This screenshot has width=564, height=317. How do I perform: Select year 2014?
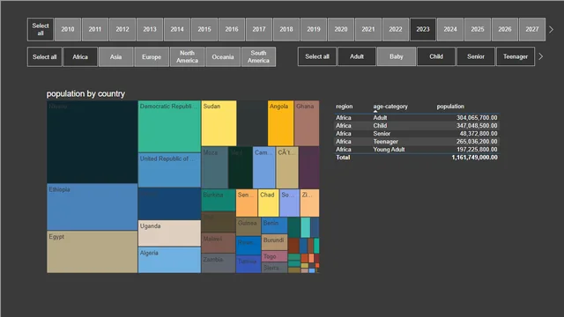click(177, 29)
